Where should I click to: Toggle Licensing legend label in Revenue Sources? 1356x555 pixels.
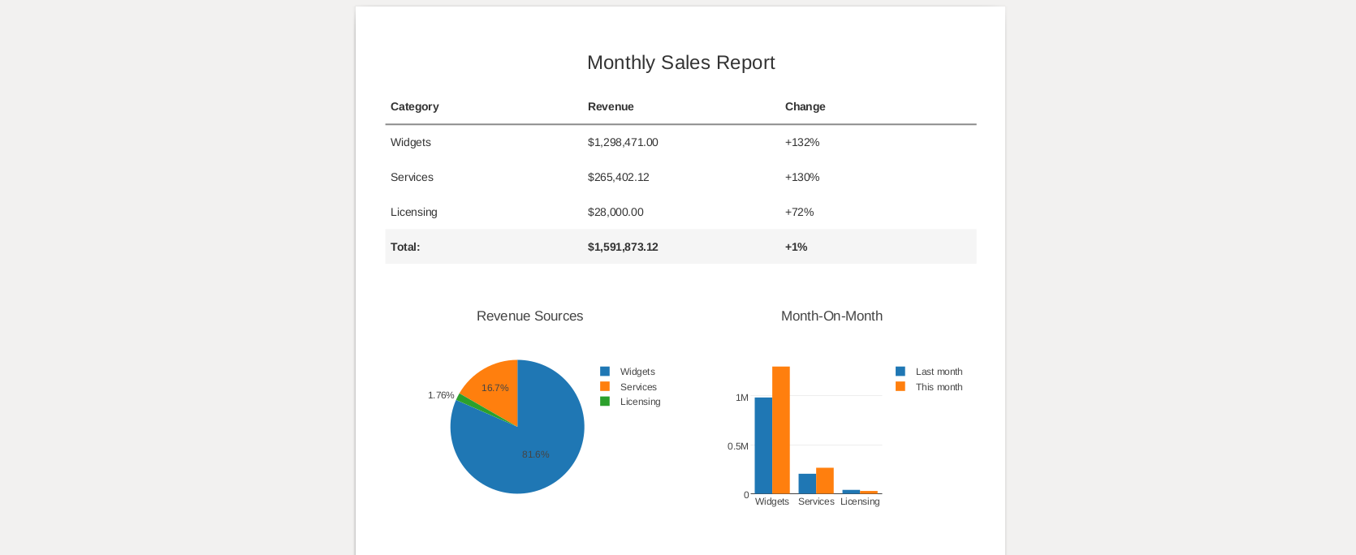(640, 402)
